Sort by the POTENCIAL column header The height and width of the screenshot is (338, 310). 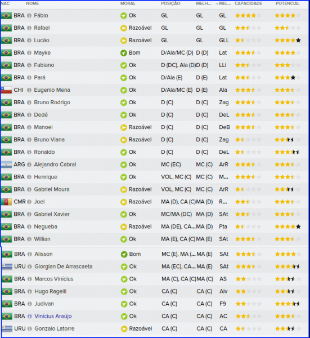(x=287, y=3)
